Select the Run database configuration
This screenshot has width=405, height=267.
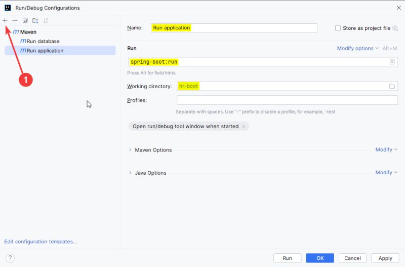(x=40, y=41)
